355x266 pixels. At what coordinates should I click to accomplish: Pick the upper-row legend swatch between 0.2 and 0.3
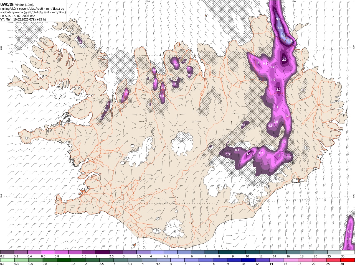(x=7, y=252)
